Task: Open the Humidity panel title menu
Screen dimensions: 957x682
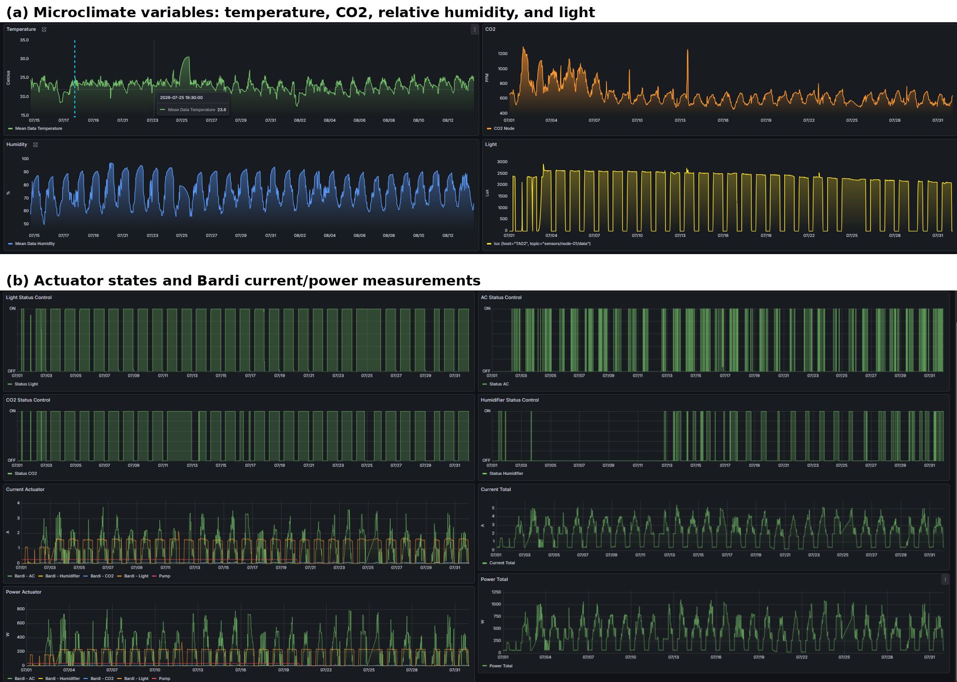Action: point(17,144)
